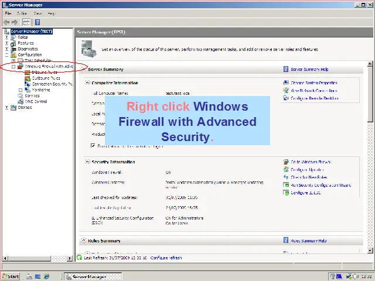Collapse the Configuration tree node
Screen dimensions: 375x281
tap(6, 55)
